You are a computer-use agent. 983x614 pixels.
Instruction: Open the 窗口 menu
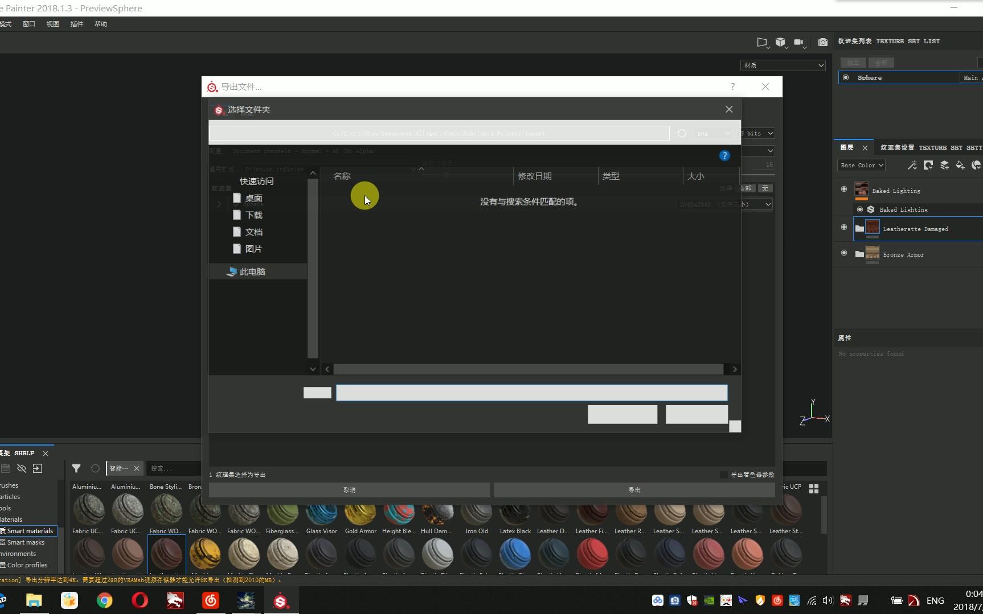tap(28, 24)
